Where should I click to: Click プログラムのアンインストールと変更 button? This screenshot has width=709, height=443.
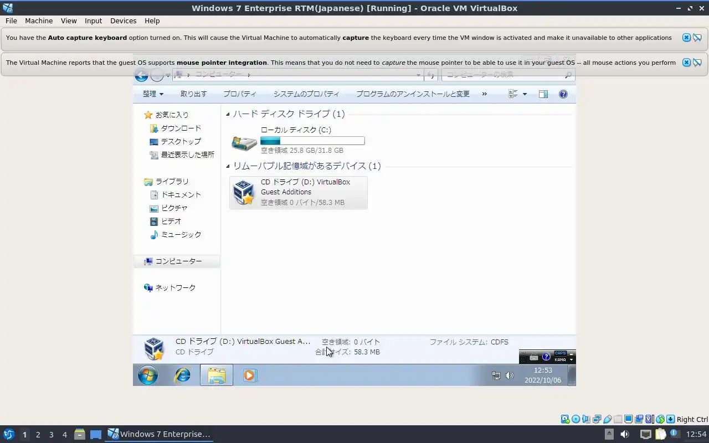pos(413,94)
